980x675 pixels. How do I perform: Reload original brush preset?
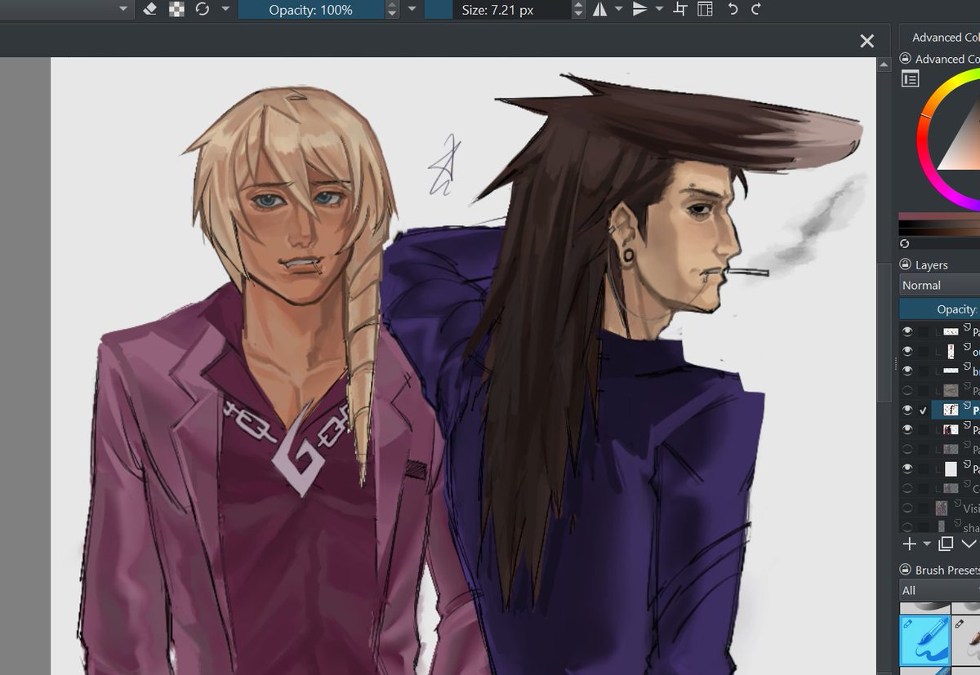pos(202,9)
